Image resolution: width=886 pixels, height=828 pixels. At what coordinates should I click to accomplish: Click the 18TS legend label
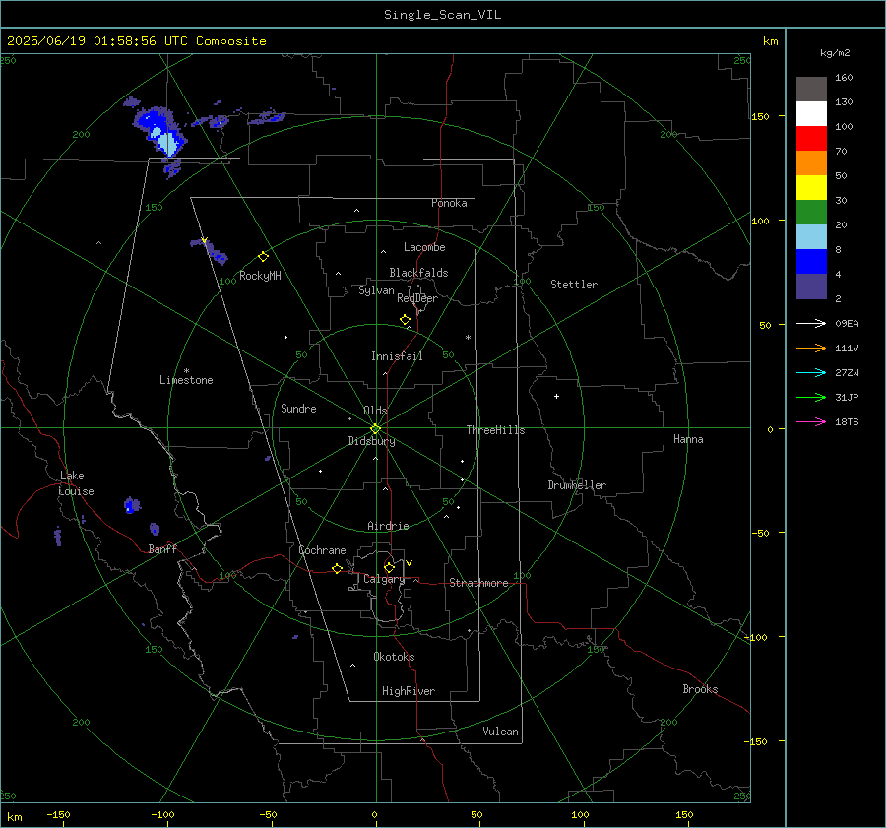847,421
